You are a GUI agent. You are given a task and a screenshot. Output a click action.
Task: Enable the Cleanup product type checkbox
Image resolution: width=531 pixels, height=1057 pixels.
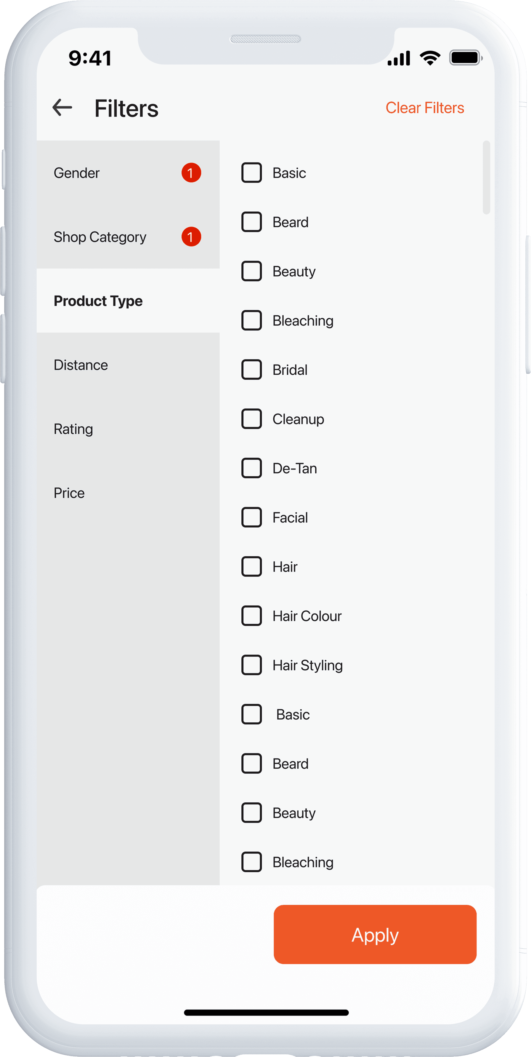[251, 419]
